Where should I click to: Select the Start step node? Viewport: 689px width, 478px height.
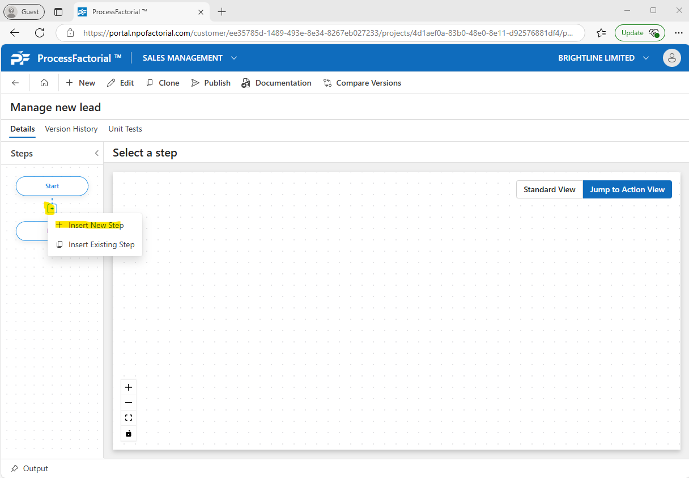(52, 186)
